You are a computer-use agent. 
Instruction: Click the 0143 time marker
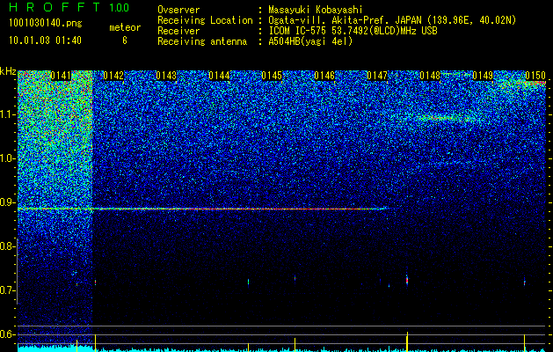pos(166,76)
